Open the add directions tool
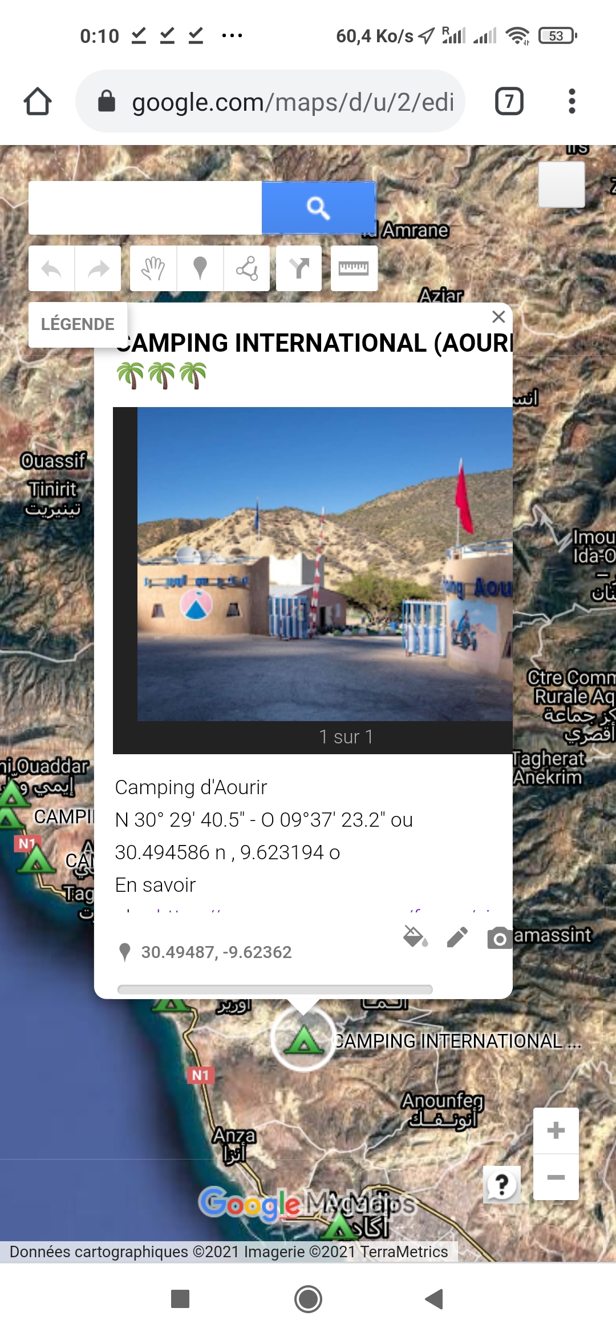Screen dimensions: 616x1336 pyautogui.click(x=299, y=268)
